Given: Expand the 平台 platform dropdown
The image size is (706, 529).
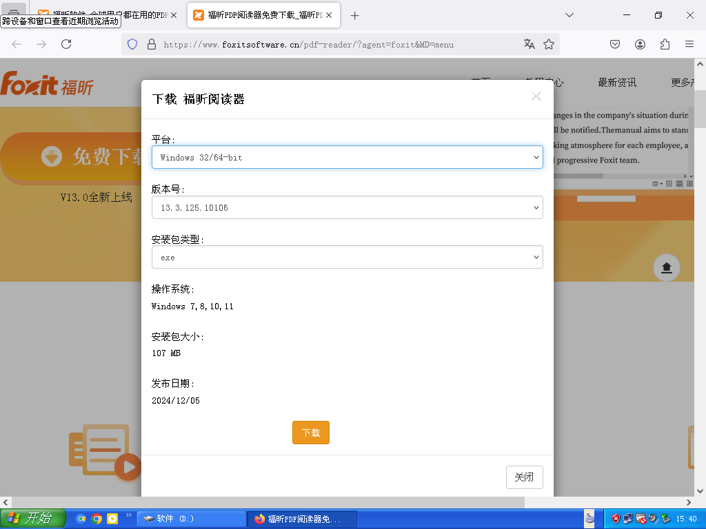Looking at the screenshot, I should [x=347, y=157].
